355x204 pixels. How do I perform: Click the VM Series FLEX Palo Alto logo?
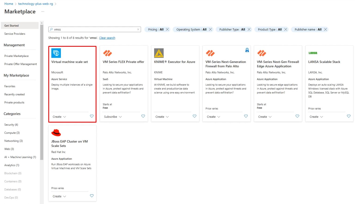(x=107, y=53)
